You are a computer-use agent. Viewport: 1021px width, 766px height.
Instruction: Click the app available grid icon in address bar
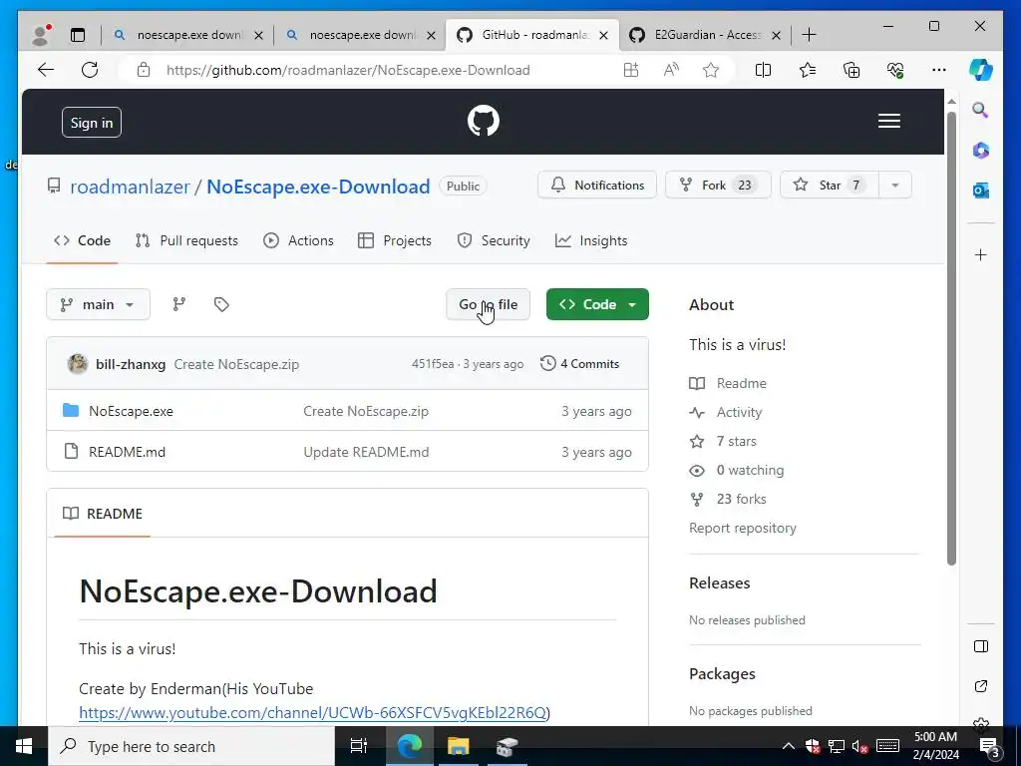point(630,70)
